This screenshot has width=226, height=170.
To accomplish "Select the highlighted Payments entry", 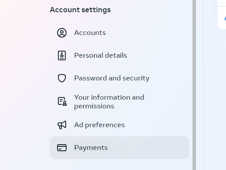I will [119, 148].
